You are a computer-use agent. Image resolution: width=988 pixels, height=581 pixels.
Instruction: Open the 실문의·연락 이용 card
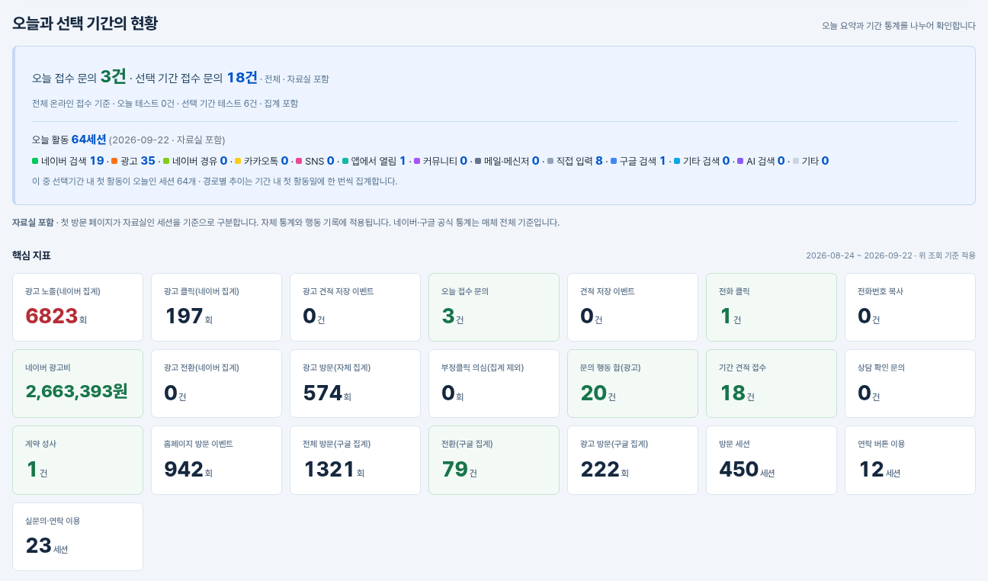pyautogui.click(x=78, y=537)
